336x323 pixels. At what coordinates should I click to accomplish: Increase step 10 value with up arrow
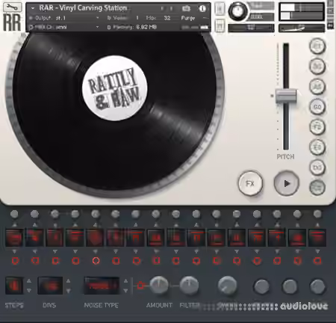tap(196, 225)
